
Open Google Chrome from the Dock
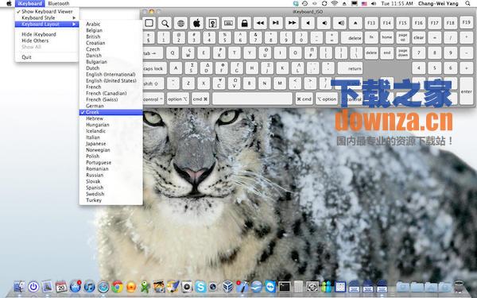coord(118,286)
